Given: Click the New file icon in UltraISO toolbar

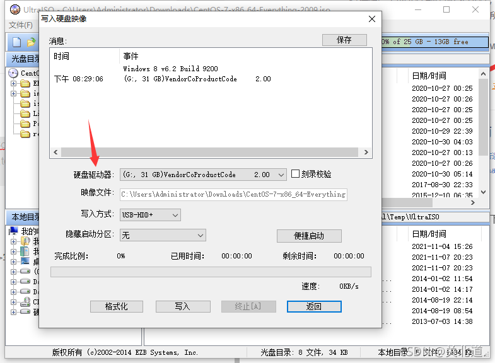Looking at the screenshot, I should (16, 42).
